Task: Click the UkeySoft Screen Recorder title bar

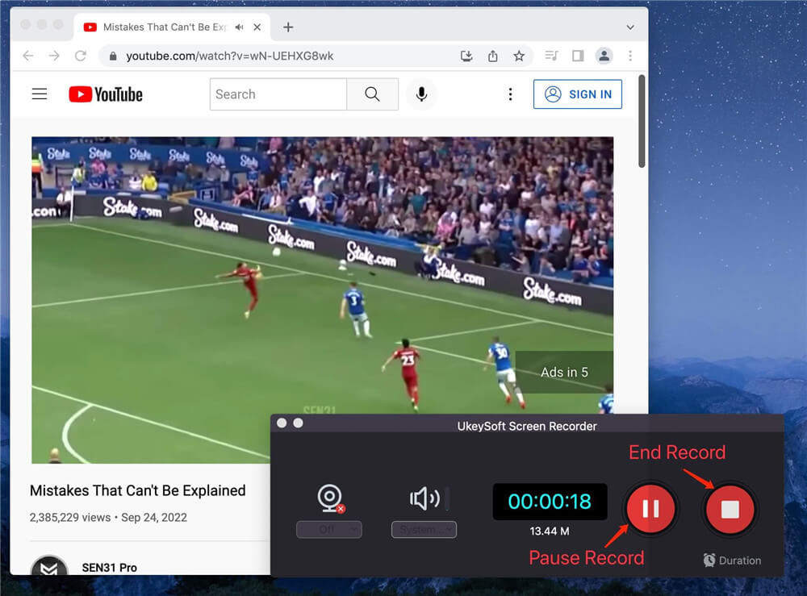Action: coord(526,424)
